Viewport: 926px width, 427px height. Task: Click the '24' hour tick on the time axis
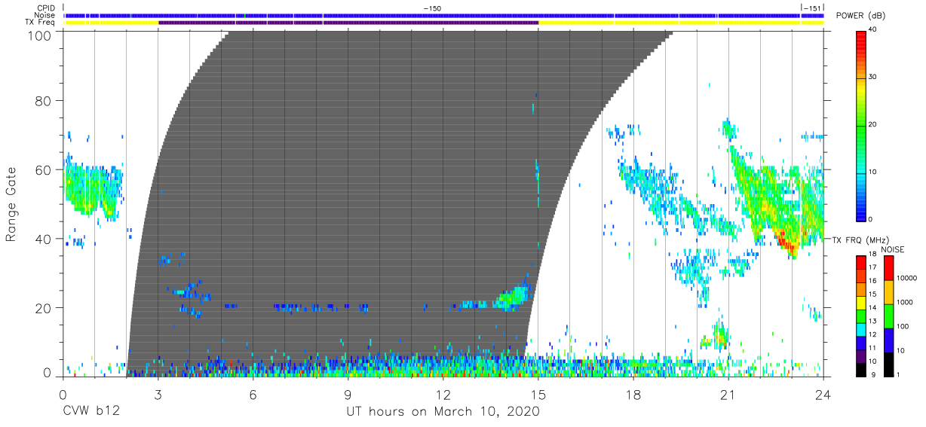click(x=823, y=395)
